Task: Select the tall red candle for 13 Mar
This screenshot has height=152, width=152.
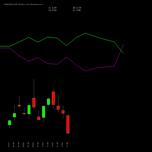Action: pos(53,98)
